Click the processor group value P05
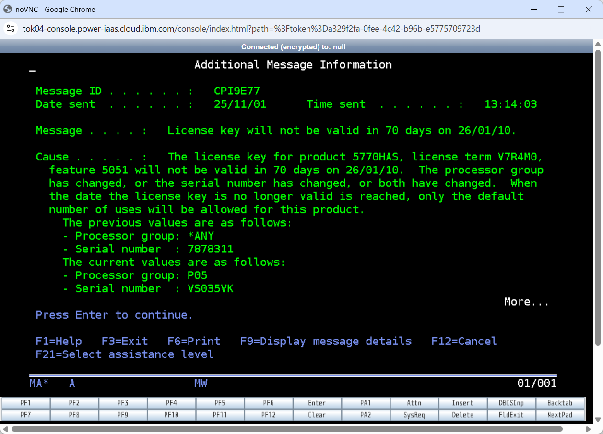This screenshot has width=603, height=434. click(198, 275)
